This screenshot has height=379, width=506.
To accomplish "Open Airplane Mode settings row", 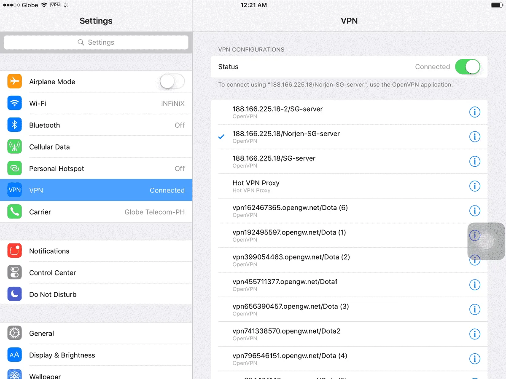I will point(96,81).
